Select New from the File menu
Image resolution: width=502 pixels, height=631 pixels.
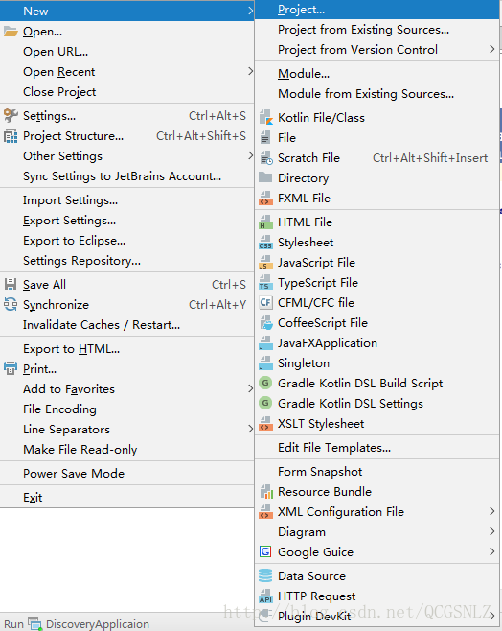pyautogui.click(x=127, y=11)
